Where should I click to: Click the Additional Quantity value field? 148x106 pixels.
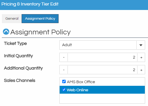[102, 70]
